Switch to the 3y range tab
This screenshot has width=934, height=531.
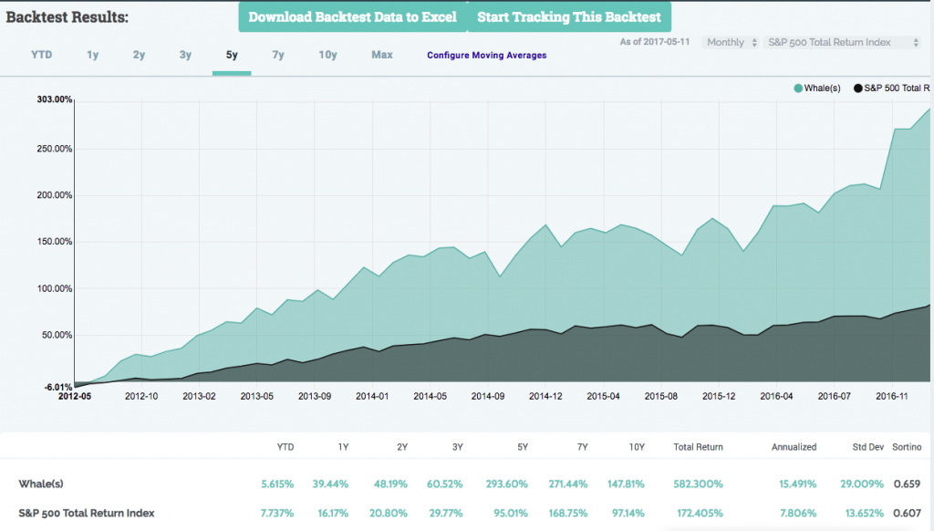185,55
